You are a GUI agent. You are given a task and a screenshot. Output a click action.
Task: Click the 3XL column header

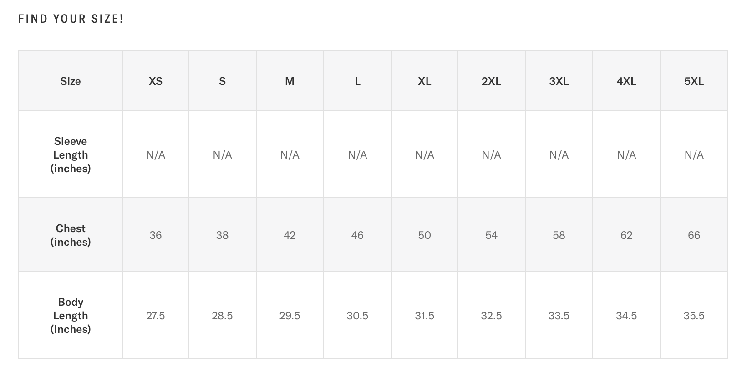[559, 81]
